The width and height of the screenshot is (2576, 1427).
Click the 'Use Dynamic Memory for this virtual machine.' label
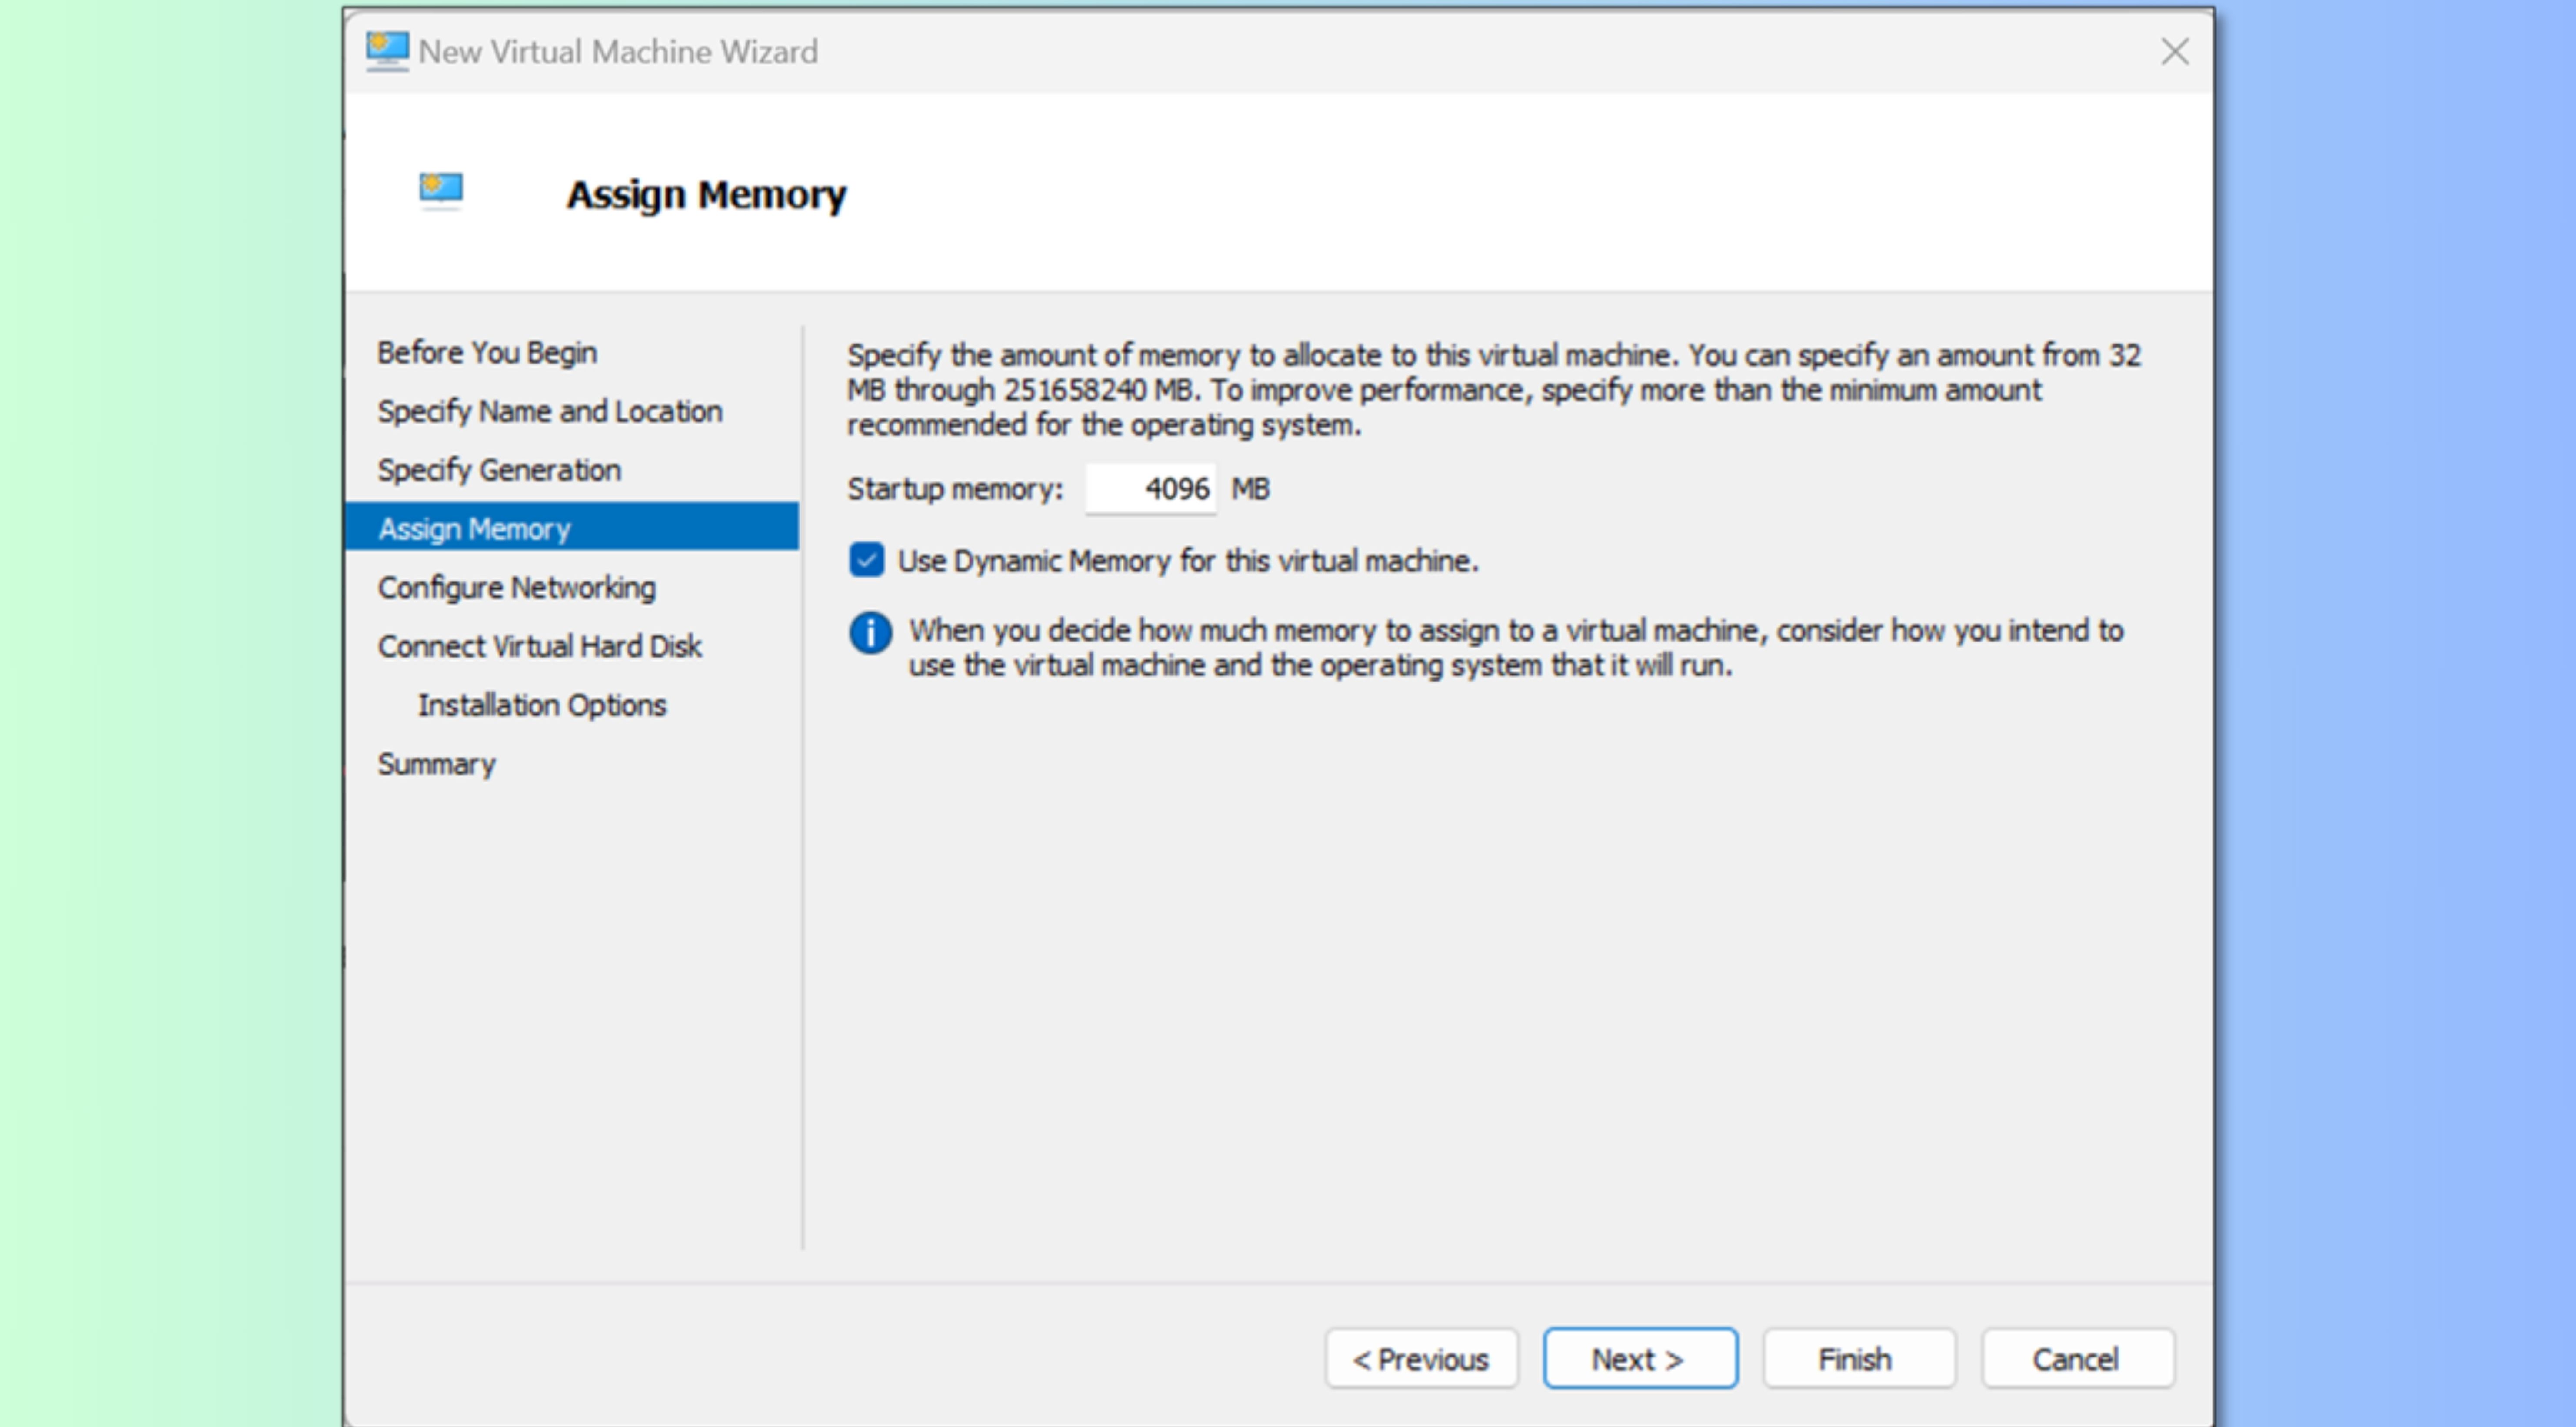1188,561
